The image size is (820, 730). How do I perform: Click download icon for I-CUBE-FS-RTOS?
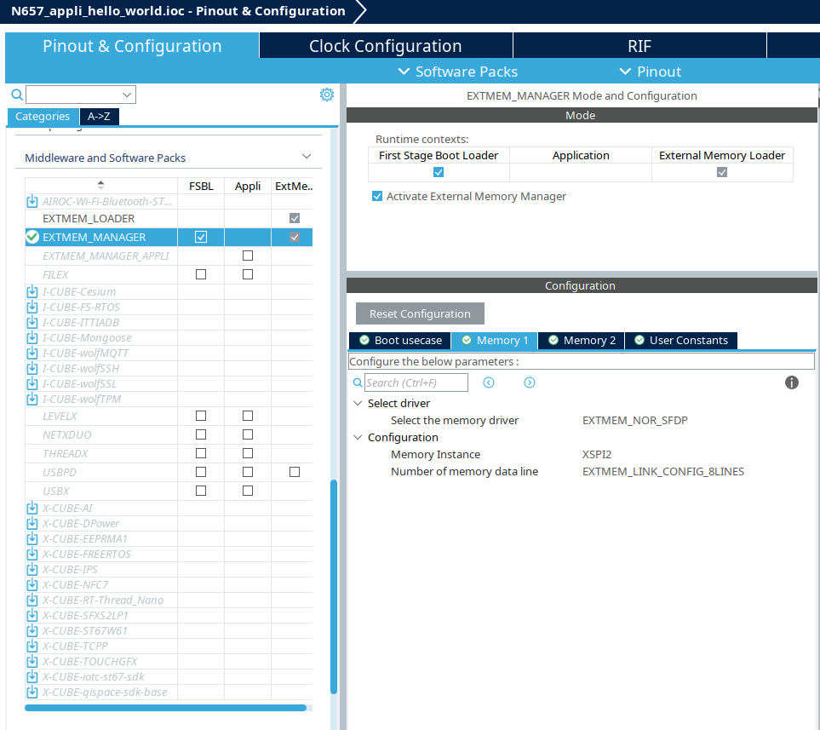(32, 307)
